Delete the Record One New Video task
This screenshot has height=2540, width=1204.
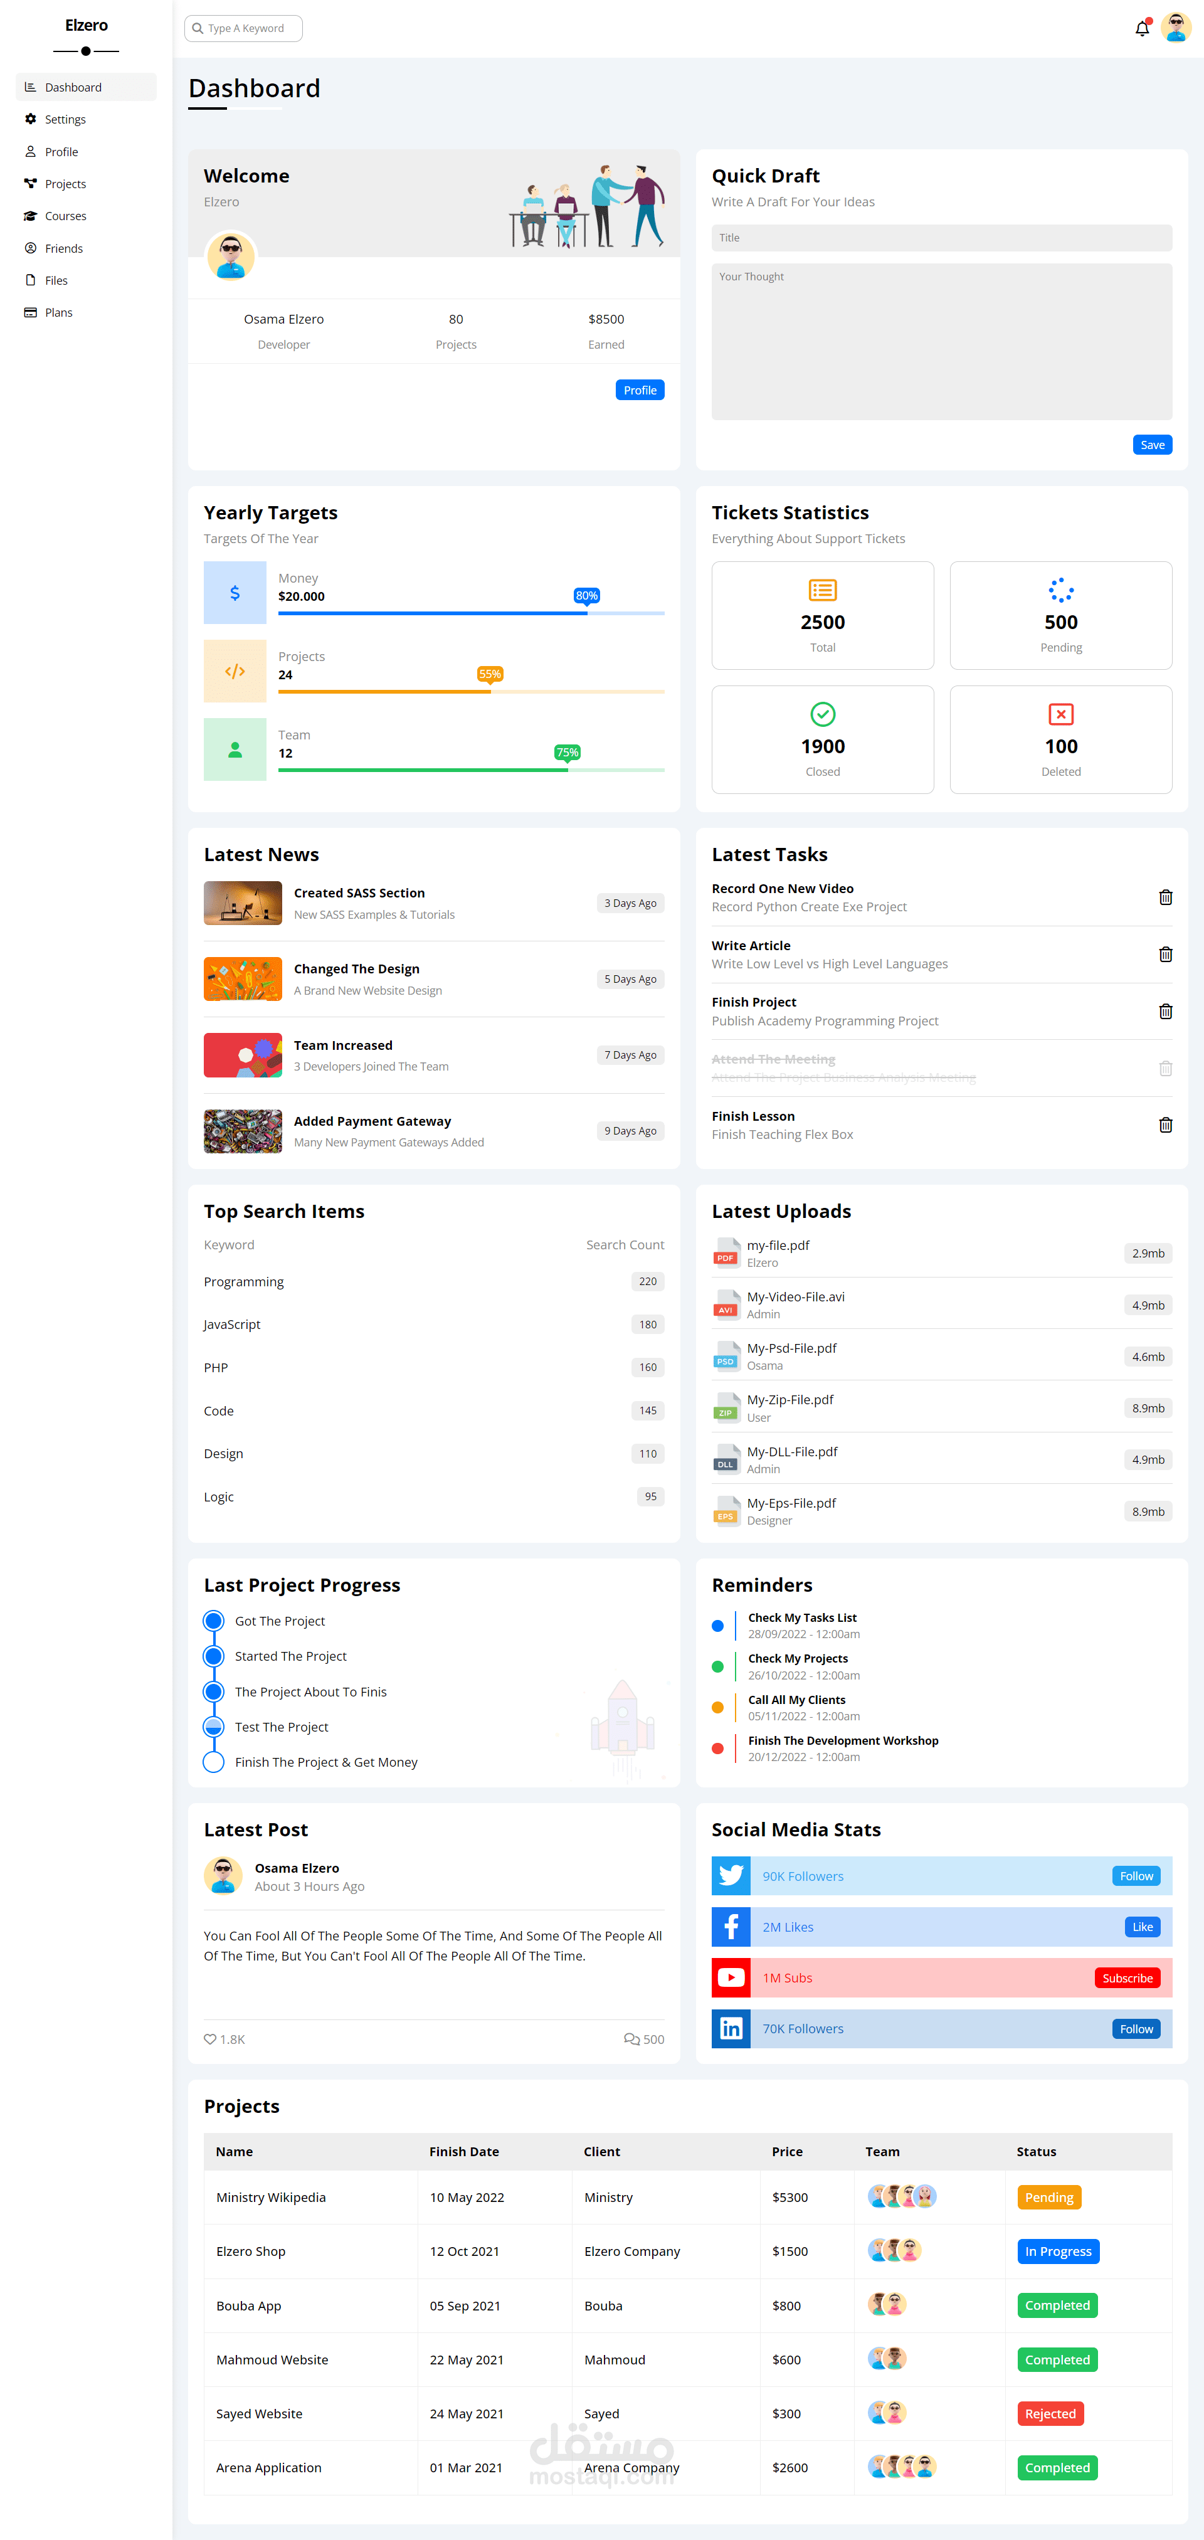1166,897
